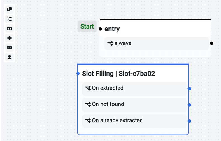Choose the slot filling form icon
The image size is (221, 141).
coord(9,38)
